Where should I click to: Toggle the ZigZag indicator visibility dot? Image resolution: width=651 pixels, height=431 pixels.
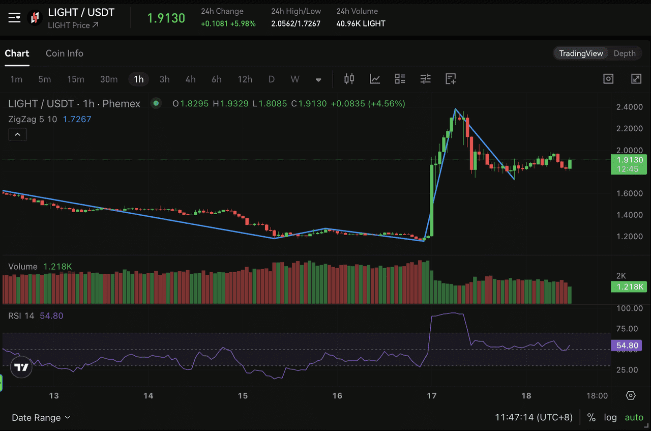point(156,103)
